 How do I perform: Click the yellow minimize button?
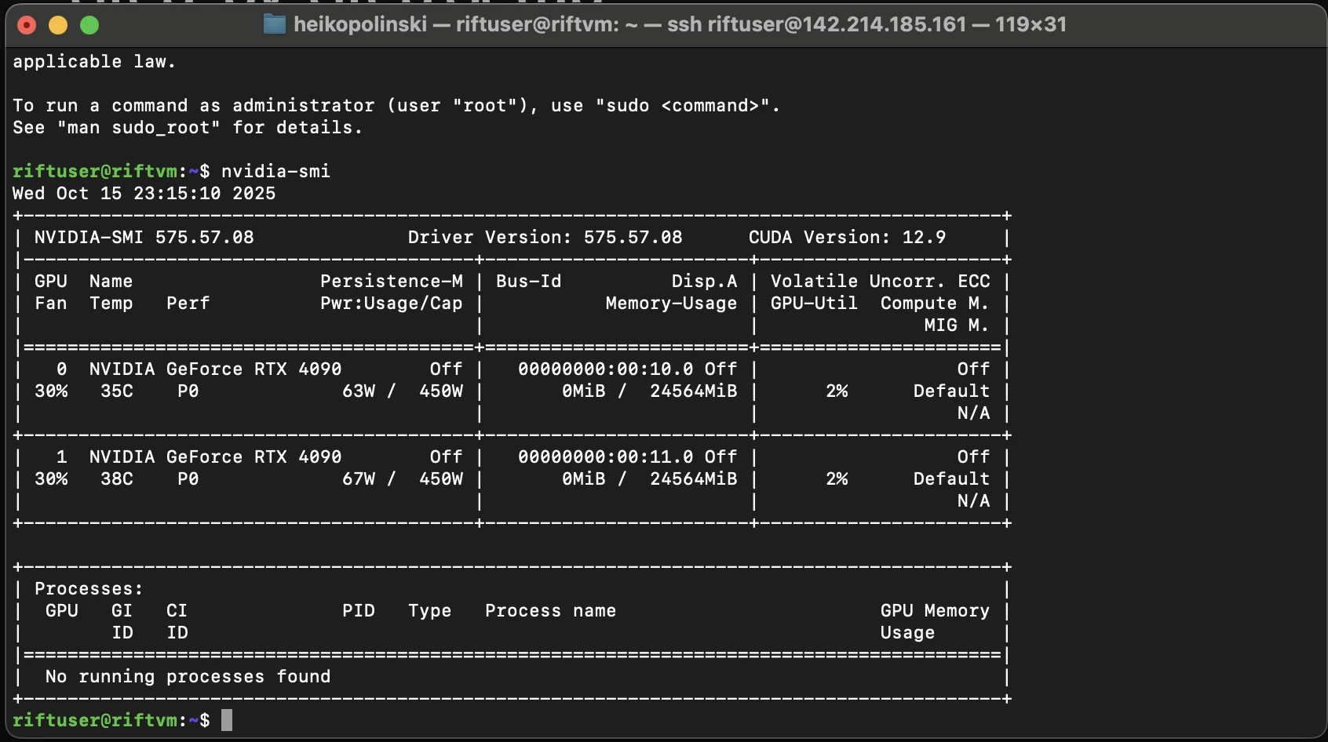pos(58,24)
